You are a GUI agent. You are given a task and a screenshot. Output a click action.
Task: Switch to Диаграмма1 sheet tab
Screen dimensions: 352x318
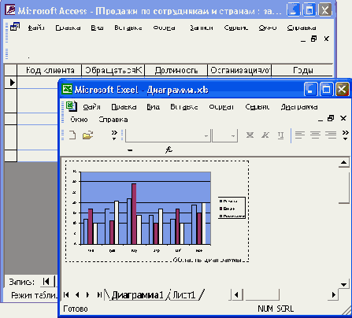pos(137,295)
